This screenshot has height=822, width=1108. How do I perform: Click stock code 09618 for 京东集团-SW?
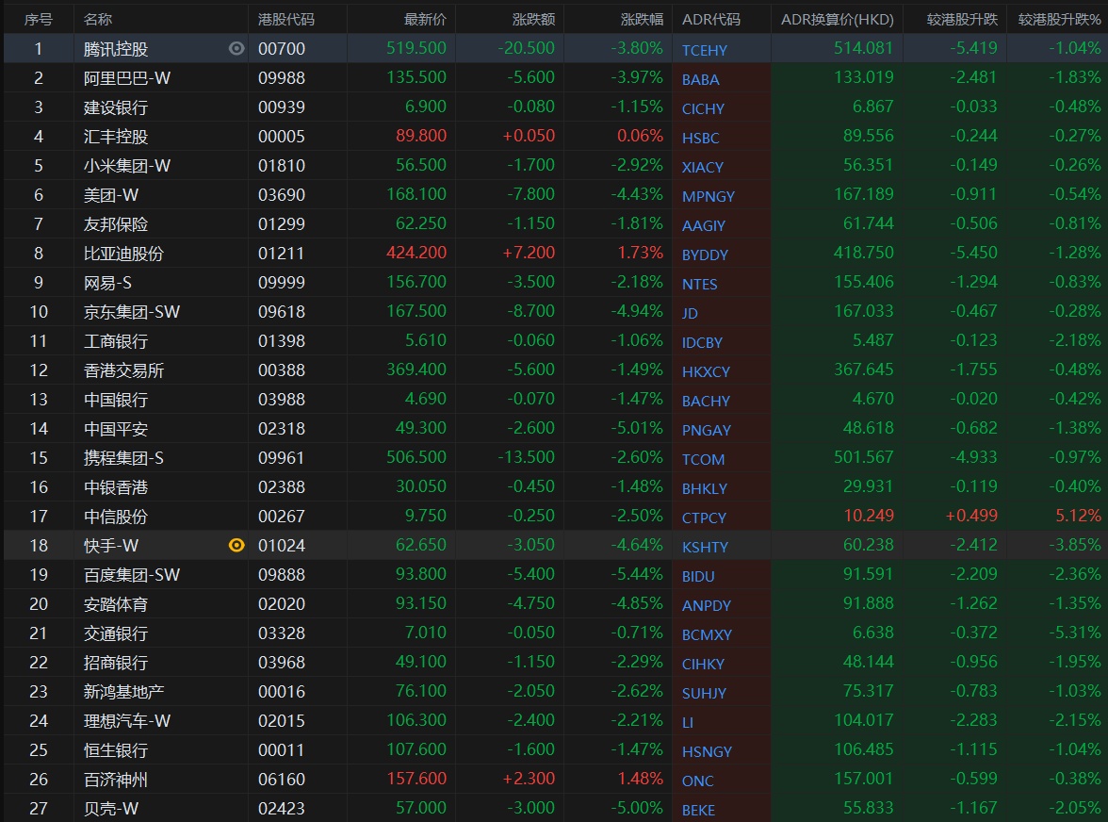pos(282,312)
